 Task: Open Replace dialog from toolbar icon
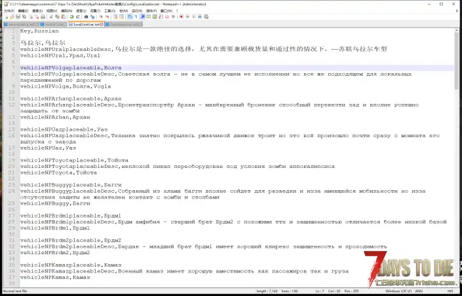coord(92,17)
